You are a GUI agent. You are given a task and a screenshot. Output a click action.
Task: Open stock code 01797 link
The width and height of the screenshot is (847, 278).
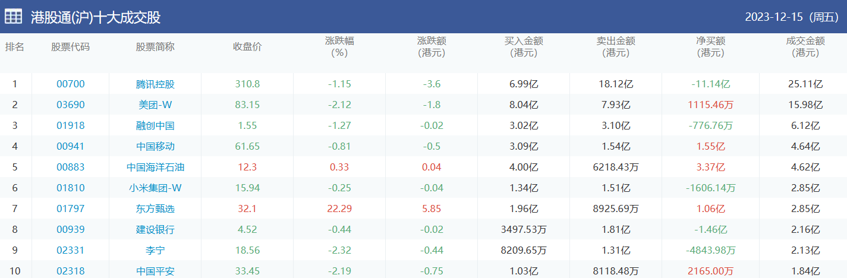[x=71, y=209]
